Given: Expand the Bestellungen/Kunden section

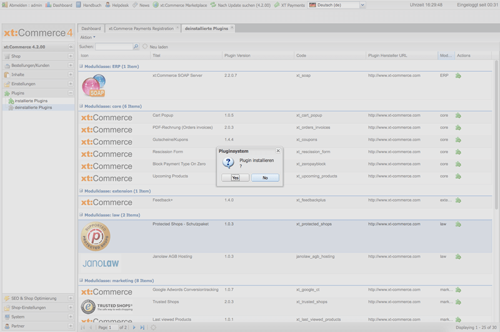Looking at the screenshot, I should point(71,66).
